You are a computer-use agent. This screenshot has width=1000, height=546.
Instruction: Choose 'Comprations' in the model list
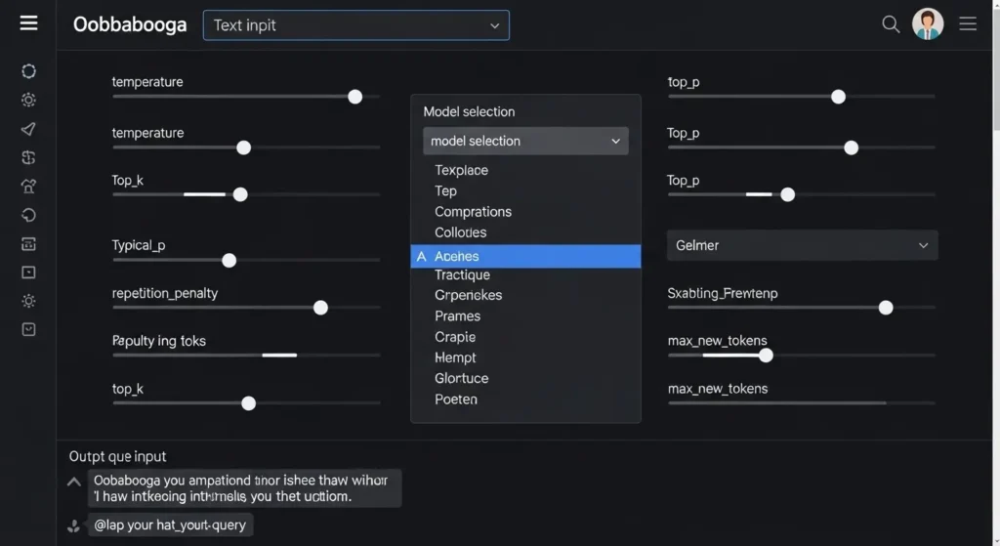coord(473,212)
